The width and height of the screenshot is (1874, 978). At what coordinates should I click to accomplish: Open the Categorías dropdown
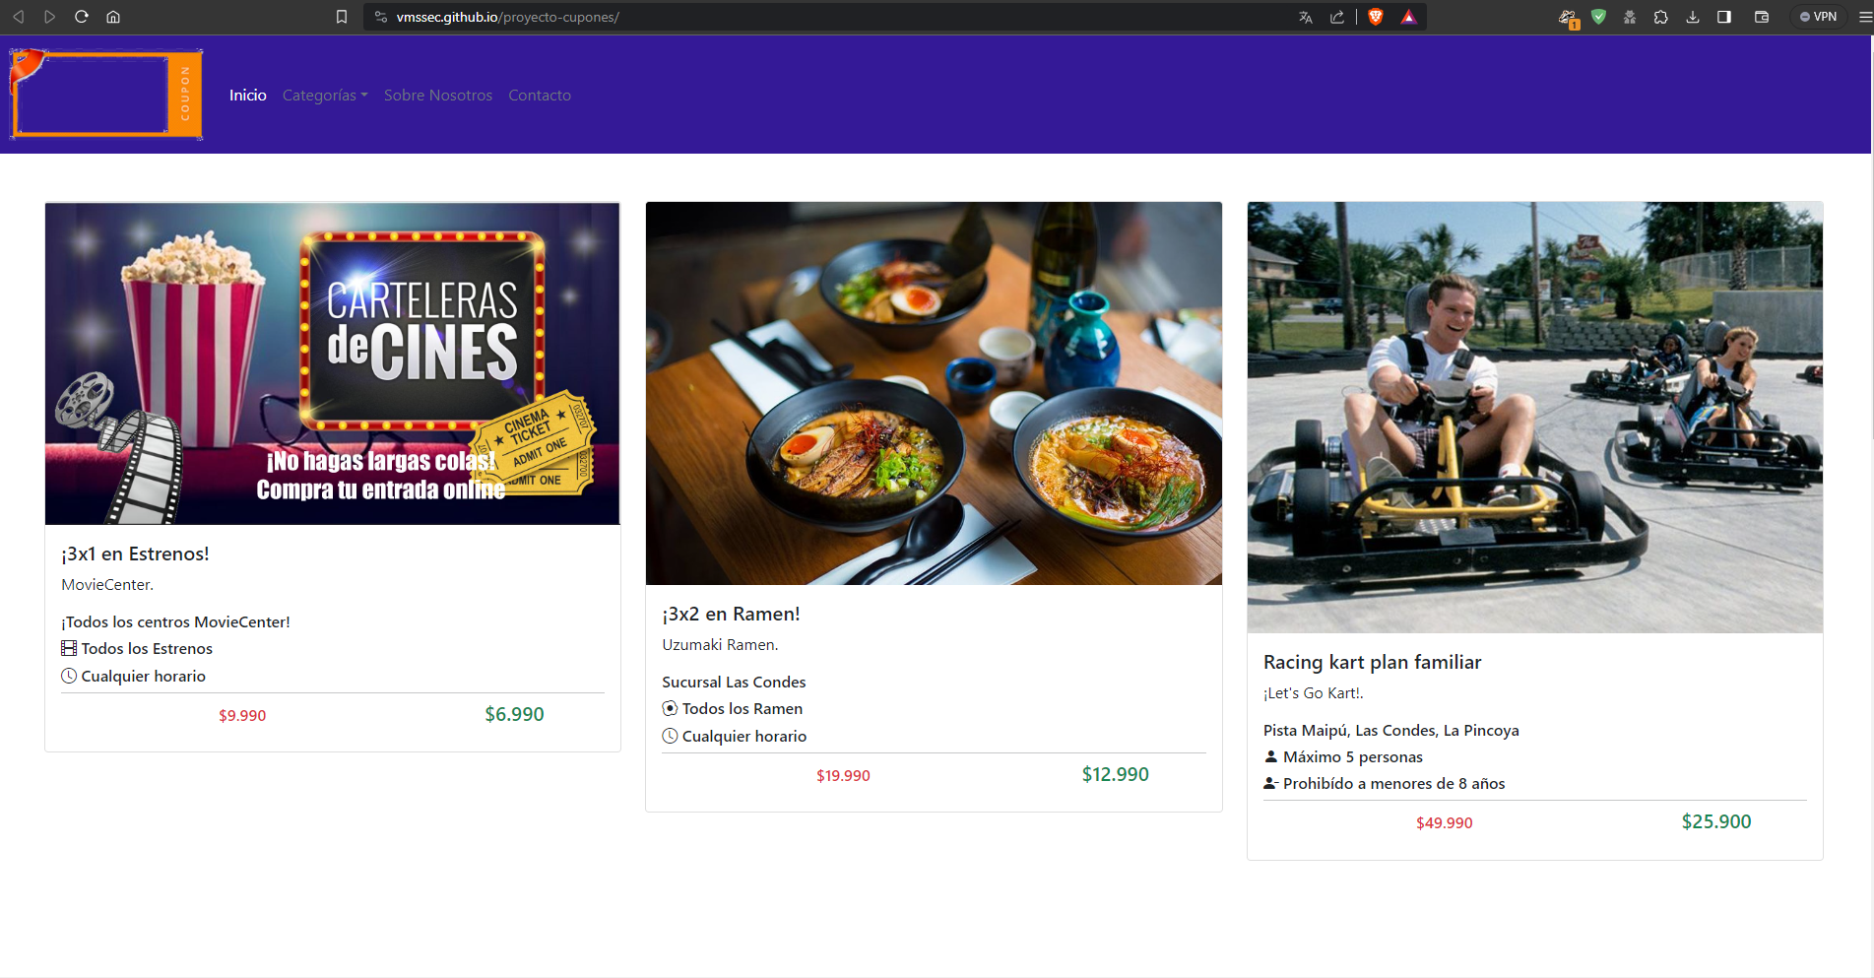[325, 95]
